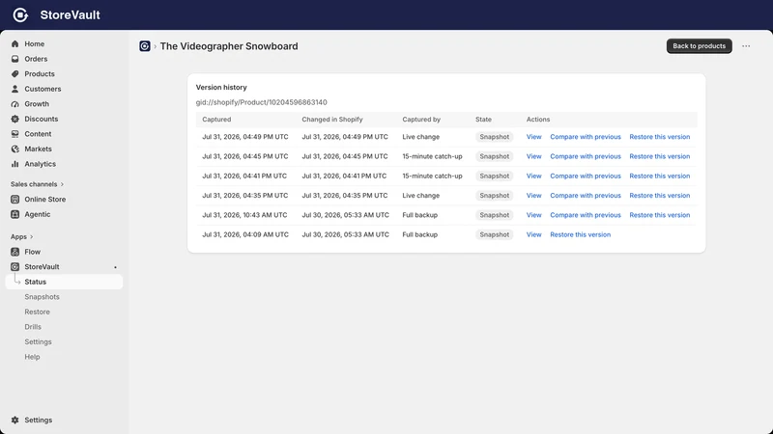Click the product gid text
This screenshot has height=434, width=773.
tap(261, 102)
